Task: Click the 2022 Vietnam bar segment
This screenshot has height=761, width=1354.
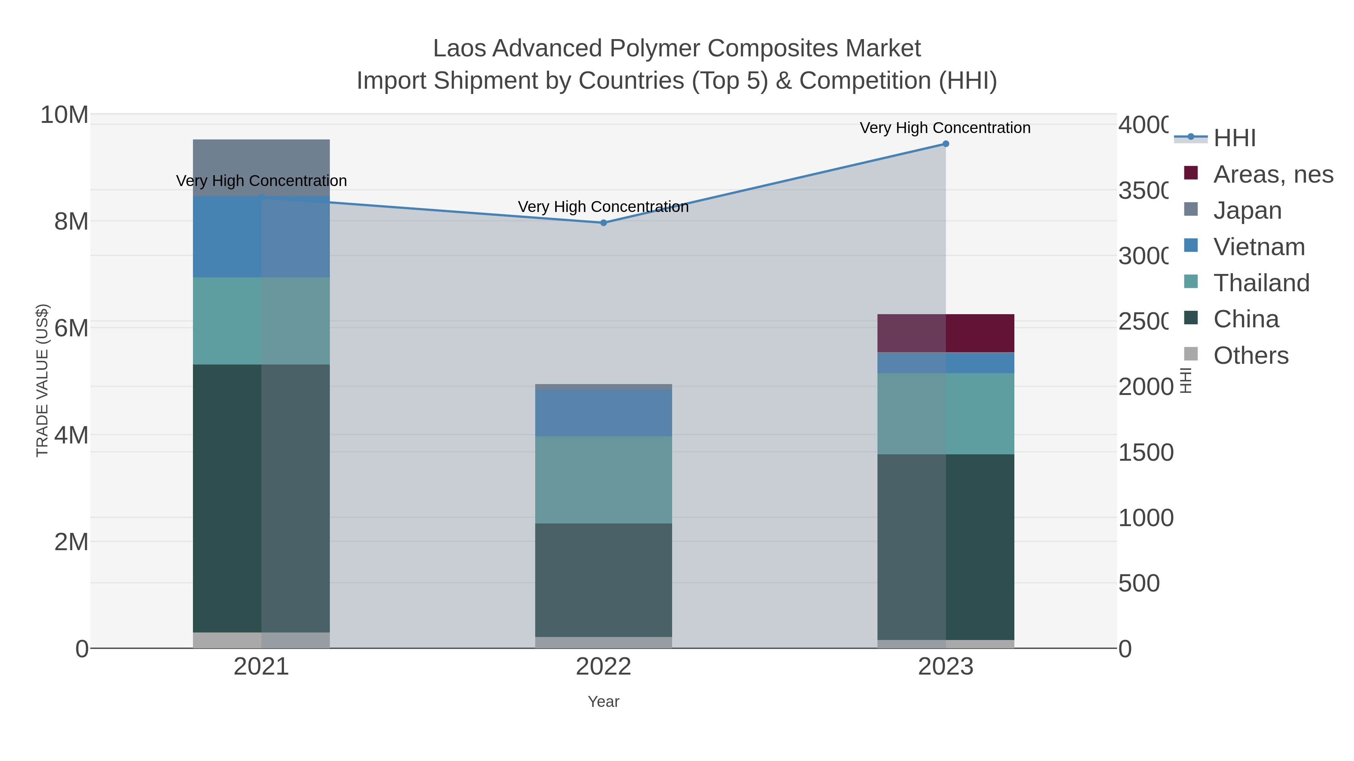Action: pyautogui.click(x=603, y=413)
